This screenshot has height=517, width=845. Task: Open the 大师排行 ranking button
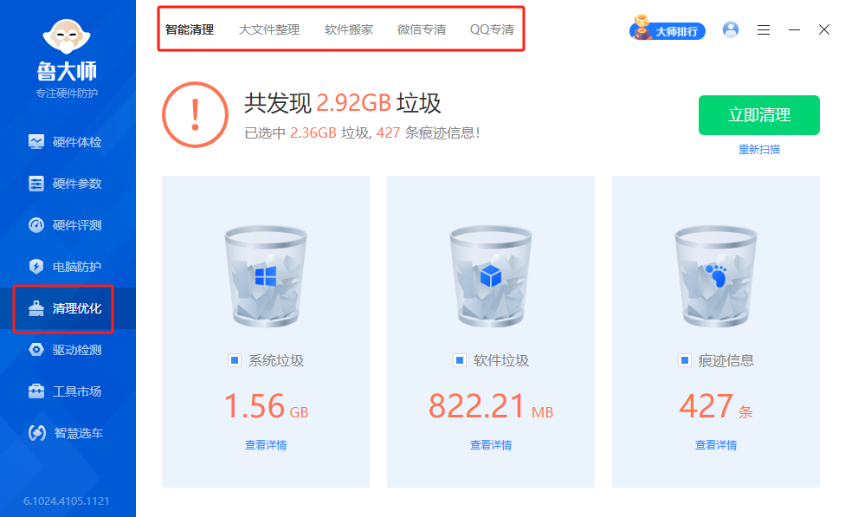pyautogui.click(x=668, y=30)
